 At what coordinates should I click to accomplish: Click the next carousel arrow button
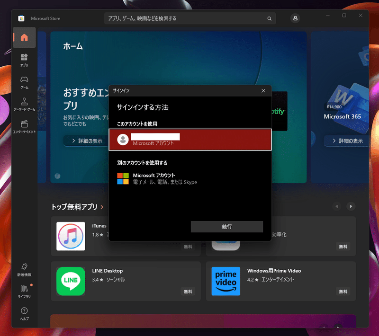coord(351,207)
